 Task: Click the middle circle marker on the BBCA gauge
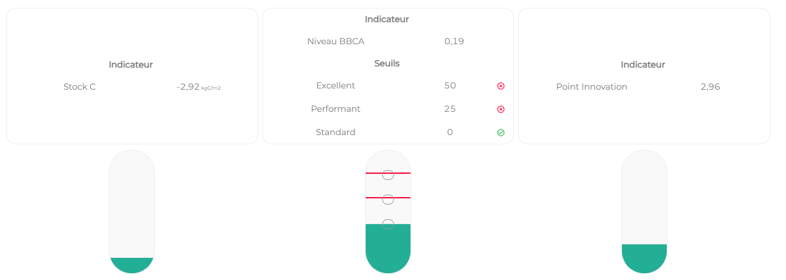(388, 199)
